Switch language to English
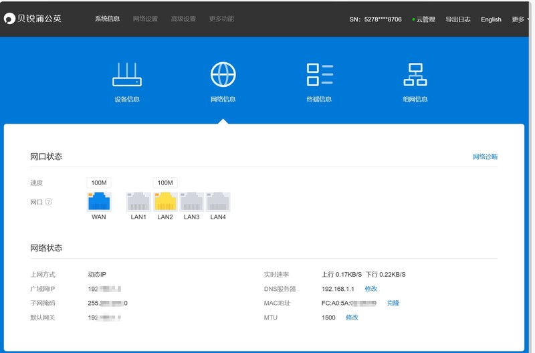 coord(491,19)
